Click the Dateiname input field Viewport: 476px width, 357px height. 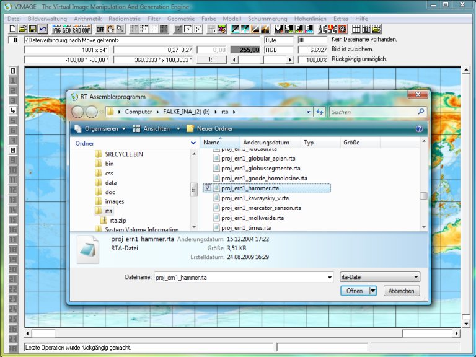[x=242, y=278]
